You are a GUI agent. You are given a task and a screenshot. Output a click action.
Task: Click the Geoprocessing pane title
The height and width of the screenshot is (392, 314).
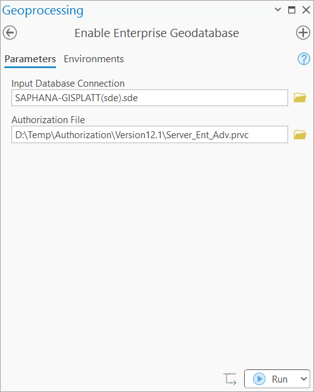pyautogui.click(x=43, y=11)
